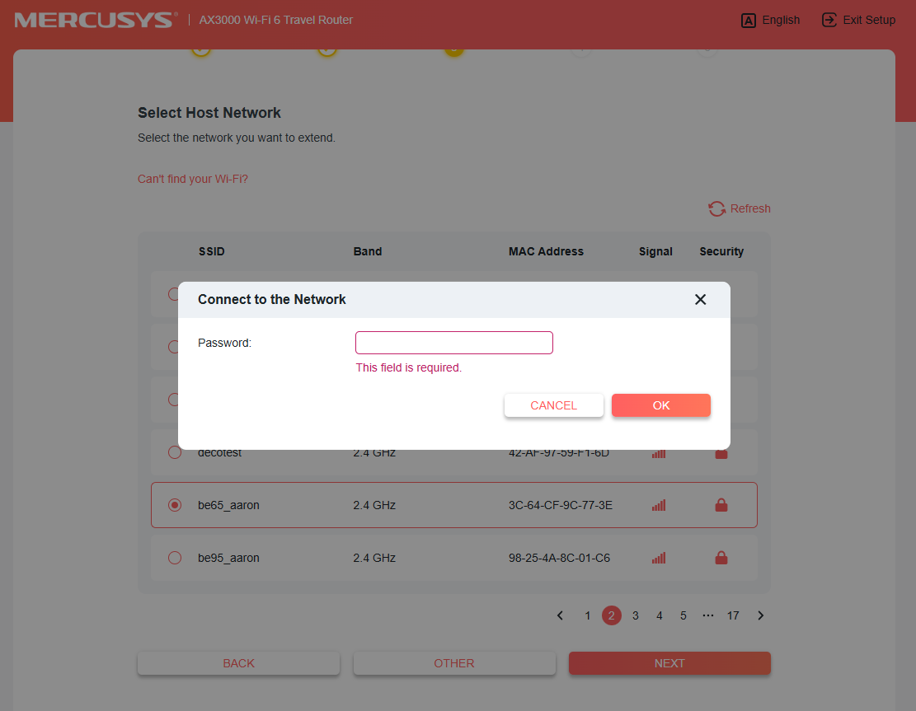Click the OTHER button
Screen dimensions: 916x711
(x=454, y=663)
